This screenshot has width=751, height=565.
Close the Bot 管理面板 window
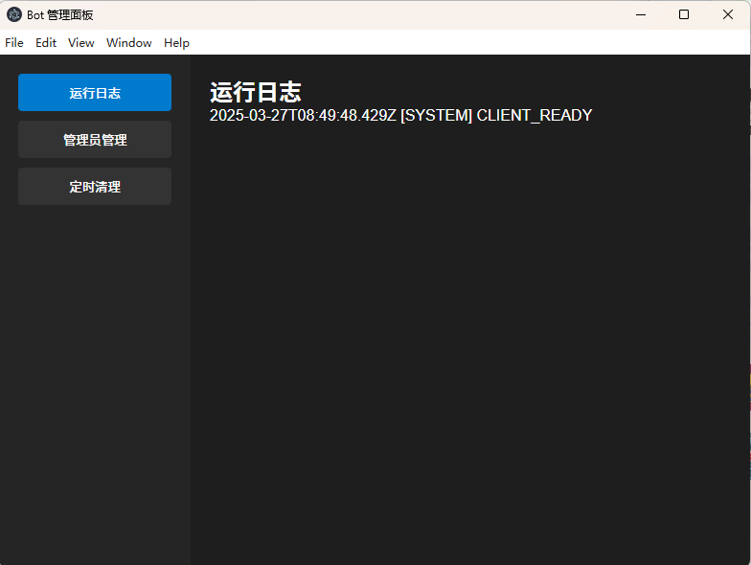(728, 15)
